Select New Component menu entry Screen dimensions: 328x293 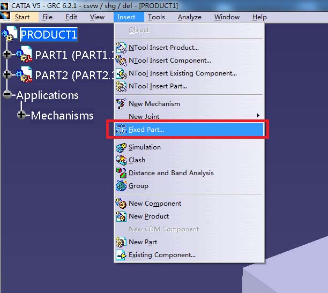pos(189,204)
